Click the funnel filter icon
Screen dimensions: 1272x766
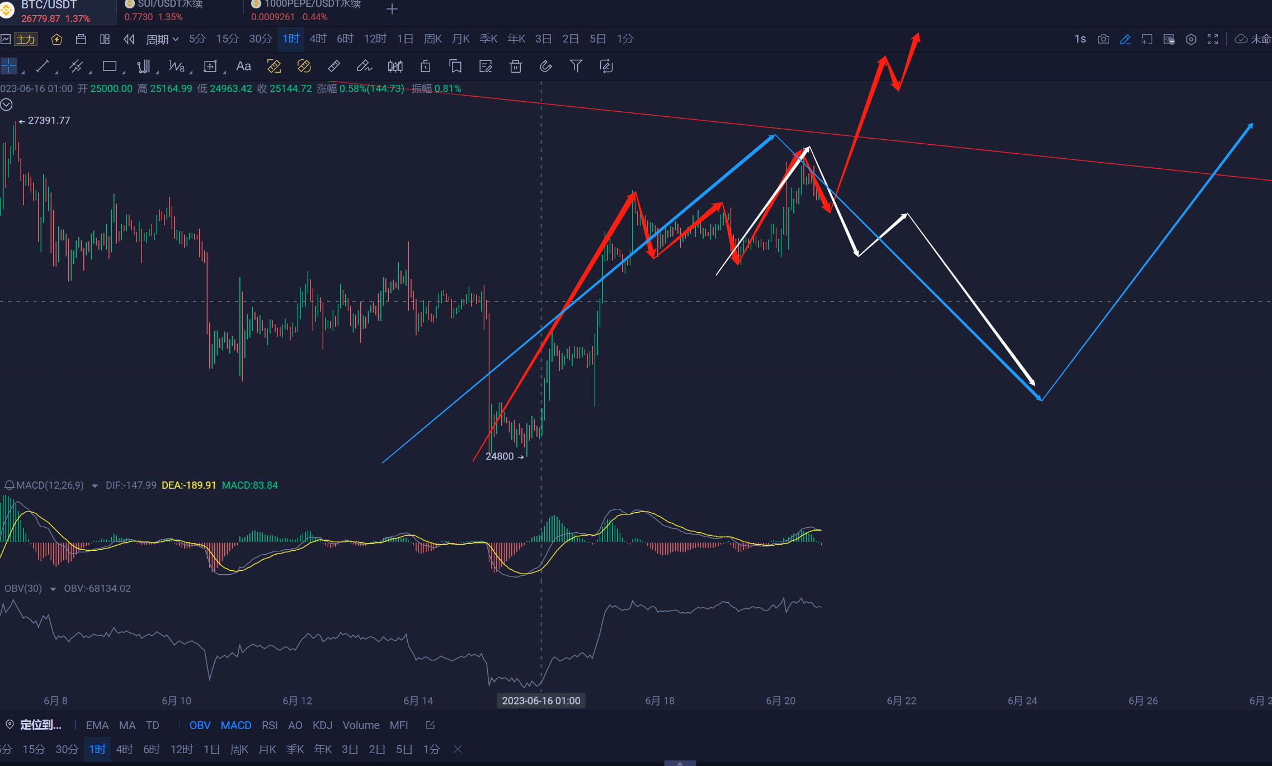[x=576, y=67]
